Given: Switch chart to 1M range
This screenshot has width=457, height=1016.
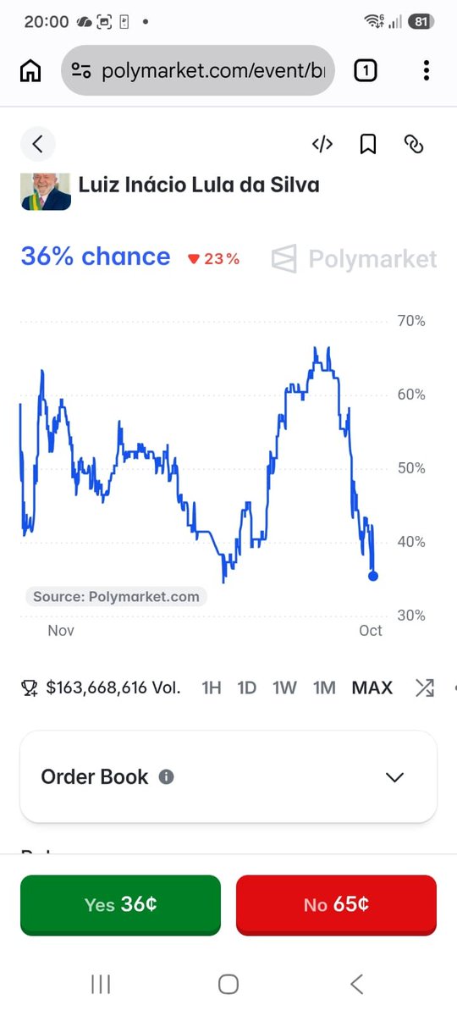Looking at the screenshot, I should pos(324,687).
